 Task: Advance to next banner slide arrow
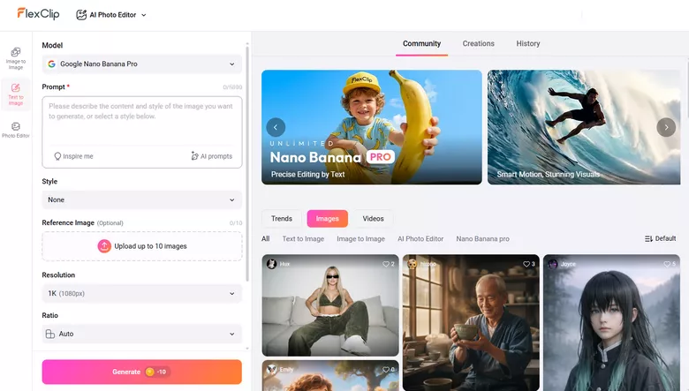[x=666, y=127]
